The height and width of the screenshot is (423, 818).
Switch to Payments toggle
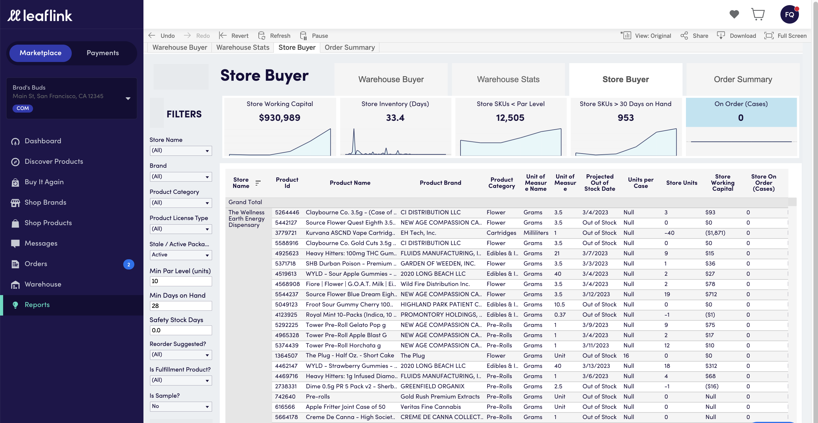(x=102, y=53)
